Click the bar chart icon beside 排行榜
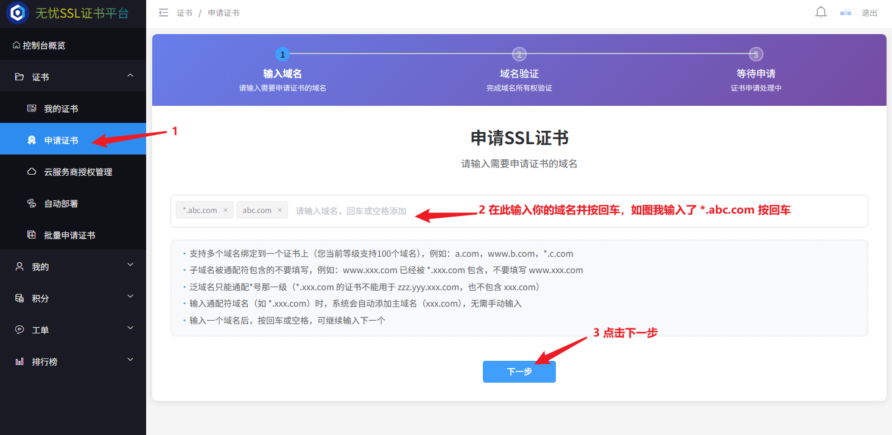This screenshot has height=435, width=892. point(19,361)
